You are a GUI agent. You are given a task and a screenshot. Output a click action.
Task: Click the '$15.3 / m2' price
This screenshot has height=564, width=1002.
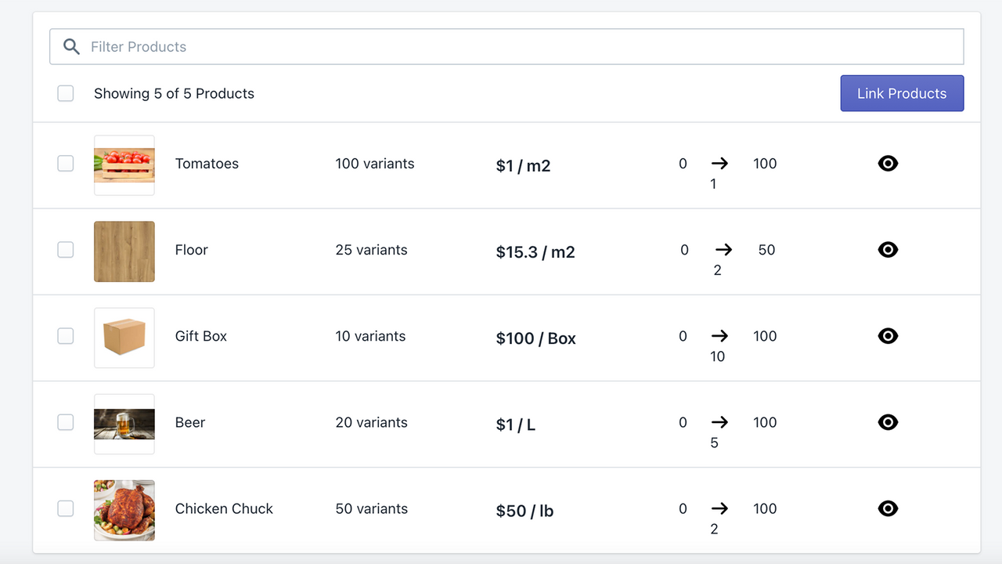point(535,252)
